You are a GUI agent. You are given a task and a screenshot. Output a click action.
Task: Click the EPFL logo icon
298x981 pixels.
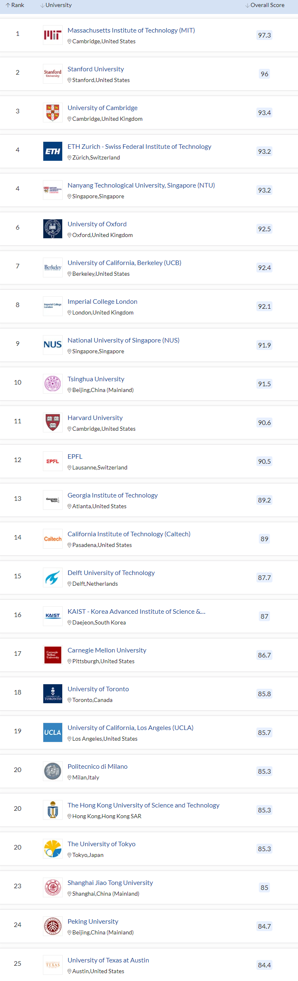tap(53, 461)
